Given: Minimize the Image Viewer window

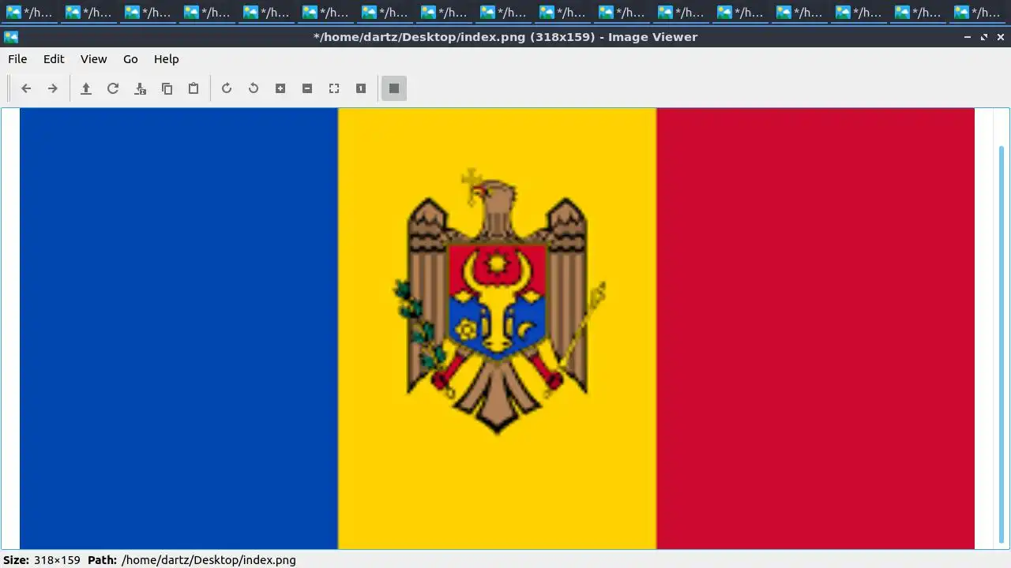Looking at the screenshot, I should [x=968, y=37].
